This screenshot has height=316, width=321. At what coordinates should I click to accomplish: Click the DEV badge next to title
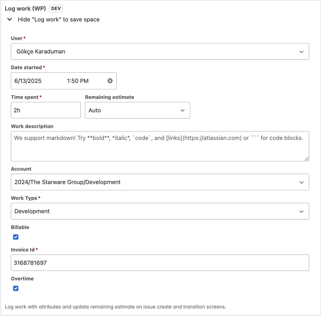[x=56, y=8]
